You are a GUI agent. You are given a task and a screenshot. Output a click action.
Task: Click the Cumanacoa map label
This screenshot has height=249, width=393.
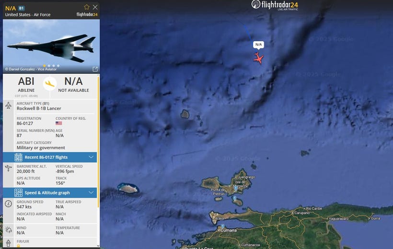pos(250,245)
